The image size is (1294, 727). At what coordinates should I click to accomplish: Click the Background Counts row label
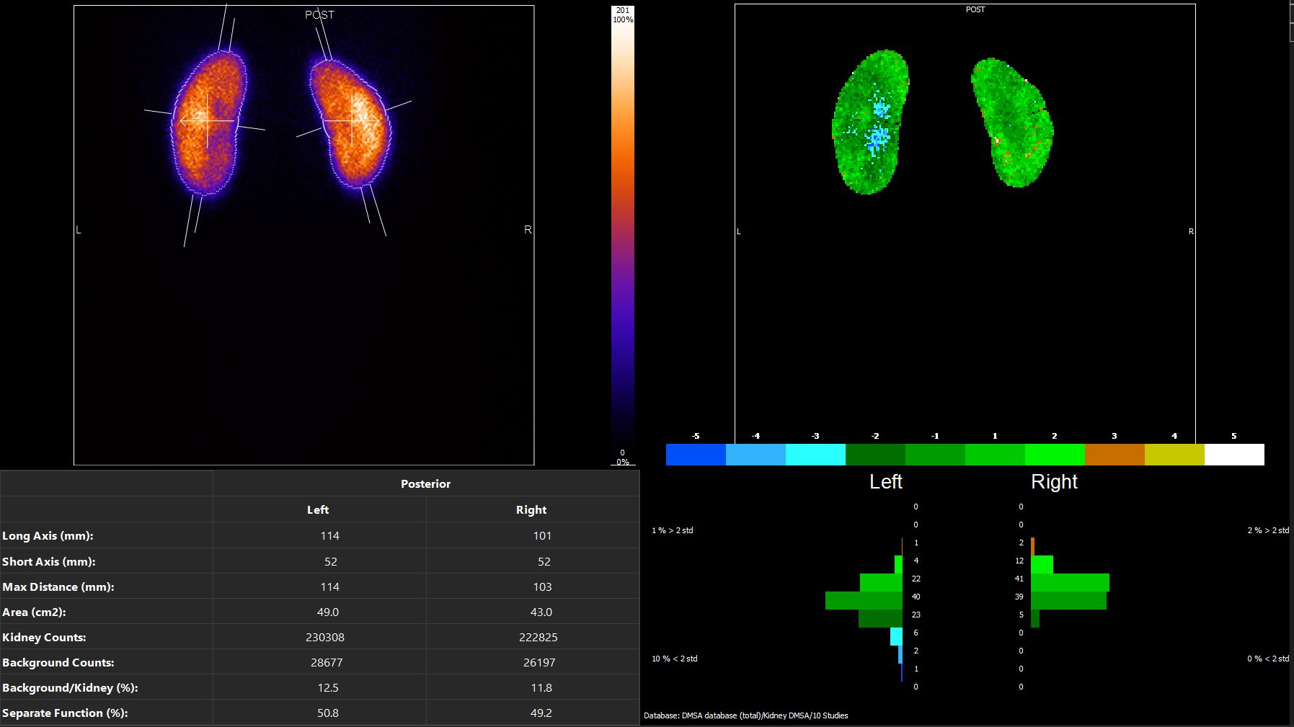pos(58,662)
